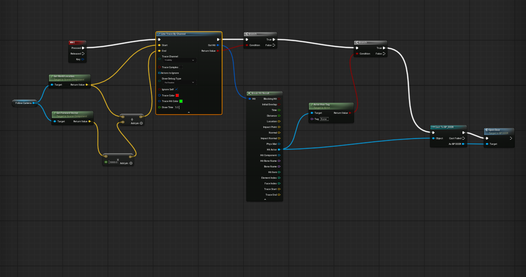Open the Draw Debug Type dropdown
This screenshot has height=277, width=526.
179,82
